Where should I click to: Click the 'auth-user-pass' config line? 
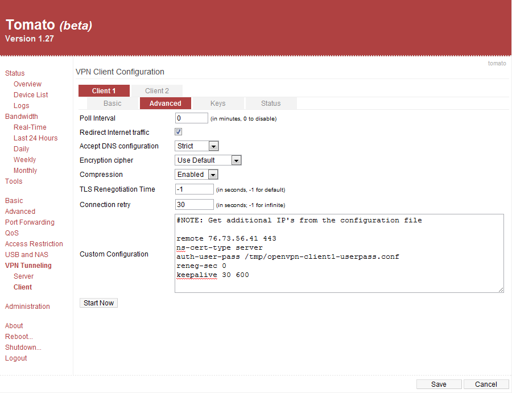(288, 257)
